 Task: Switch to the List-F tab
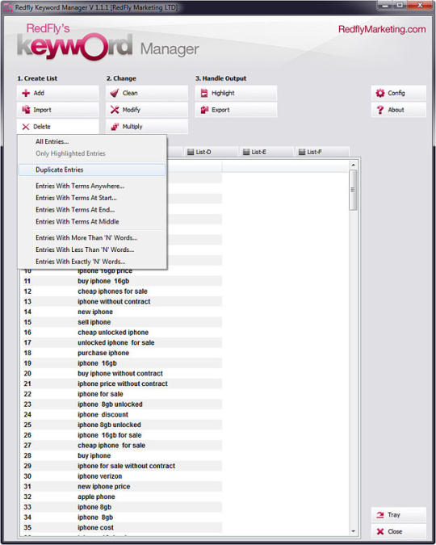(x=321, y=152)
